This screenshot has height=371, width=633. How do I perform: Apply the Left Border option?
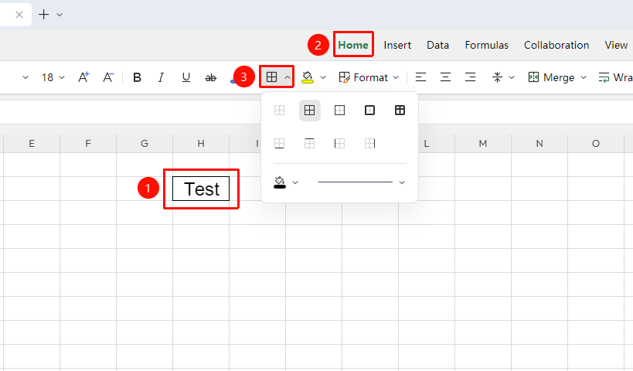coord(339,143)
